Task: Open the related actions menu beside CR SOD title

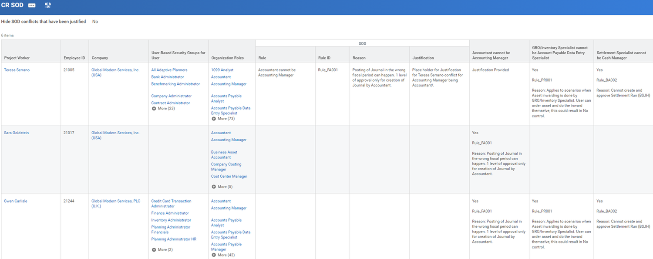Action: point(32,5)
